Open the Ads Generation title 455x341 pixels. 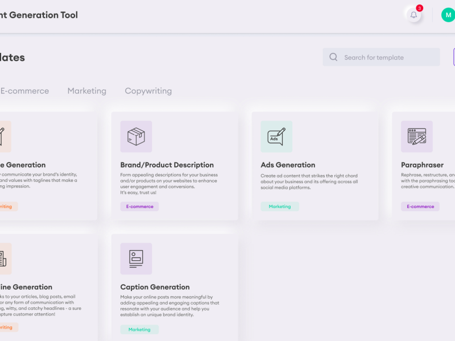[288, 165]
